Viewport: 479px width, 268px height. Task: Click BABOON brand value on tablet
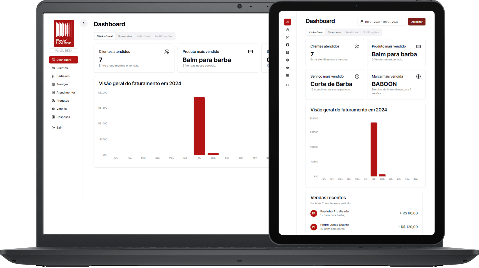click(384, 84)
